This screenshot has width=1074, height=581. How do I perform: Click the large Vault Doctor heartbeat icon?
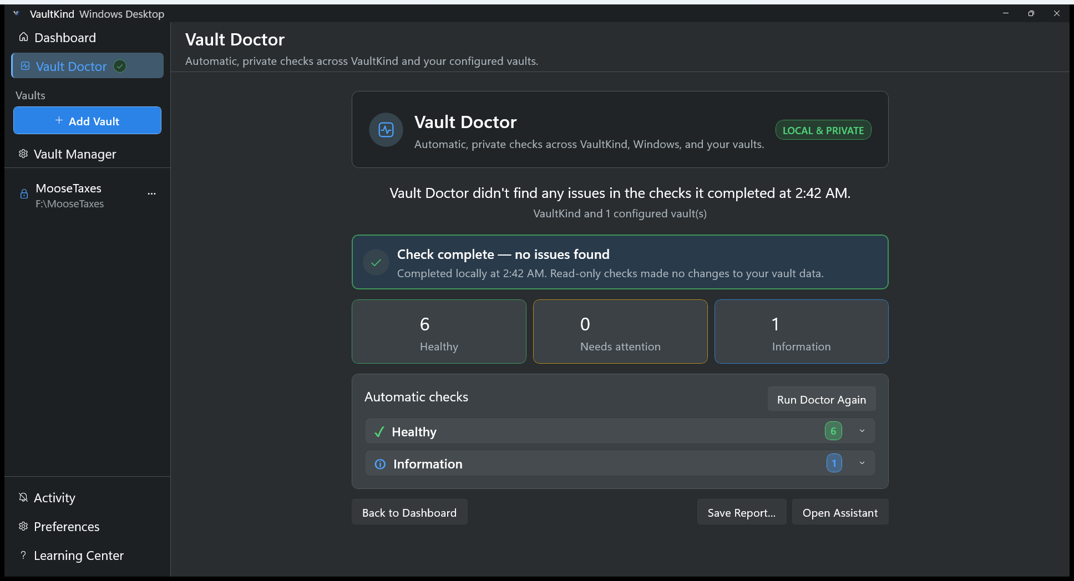[386, 130]
